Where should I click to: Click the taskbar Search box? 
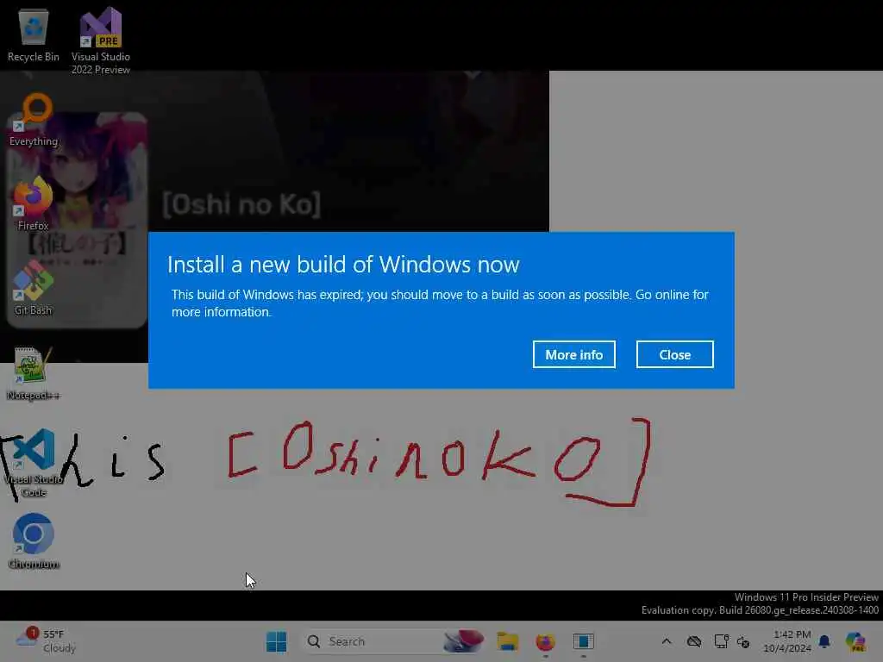coord(394,641)
